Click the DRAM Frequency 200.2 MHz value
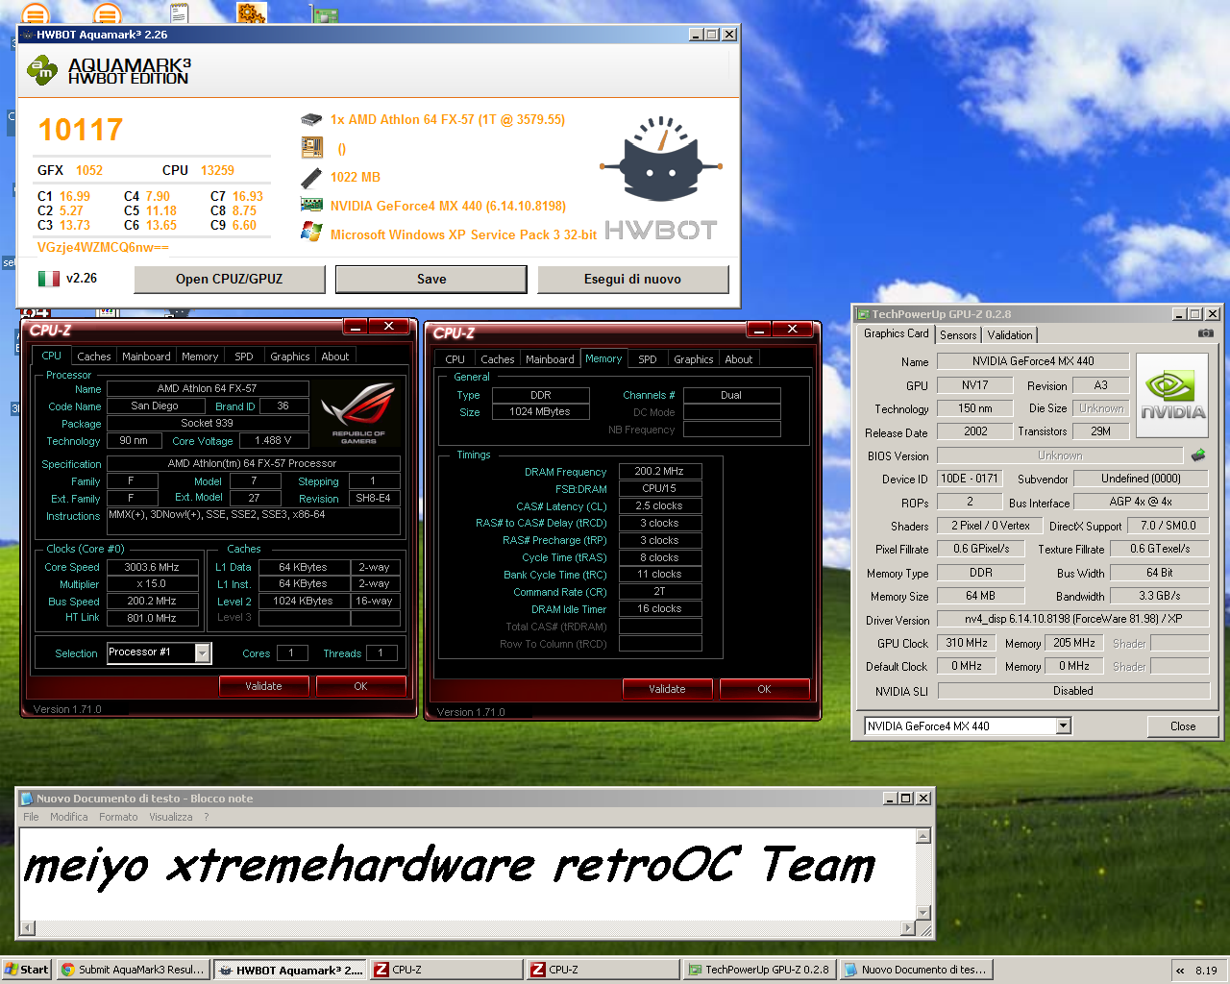The width and height of the screenshot is (1230, 984). pos(659,472)
